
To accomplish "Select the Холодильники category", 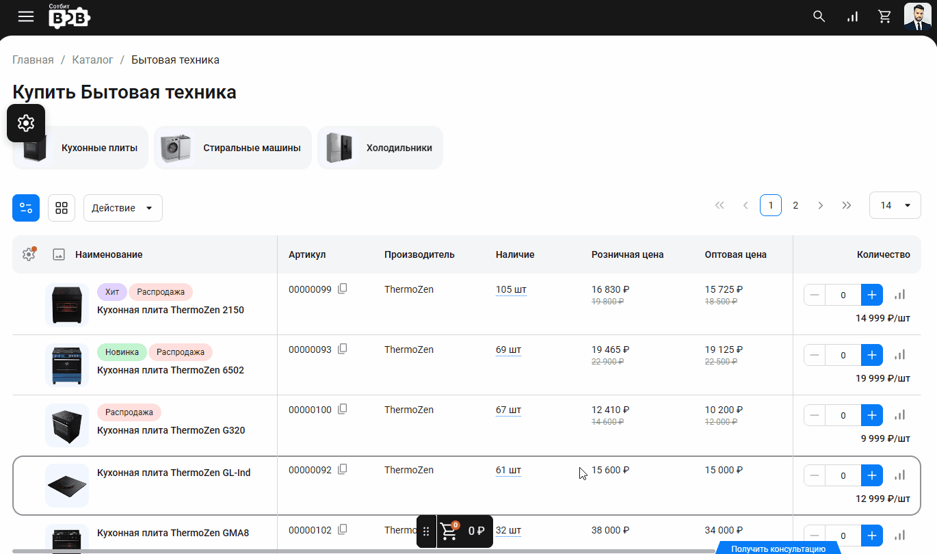I will 380,148.
